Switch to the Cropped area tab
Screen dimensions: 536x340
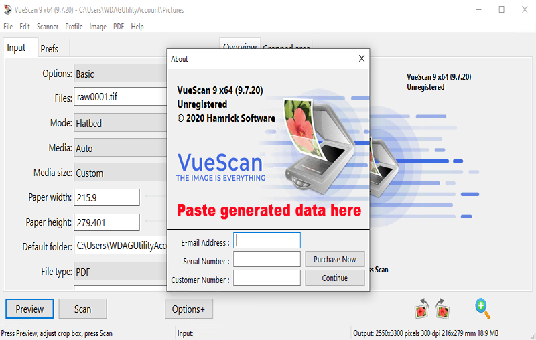click(x=287, y=45)
